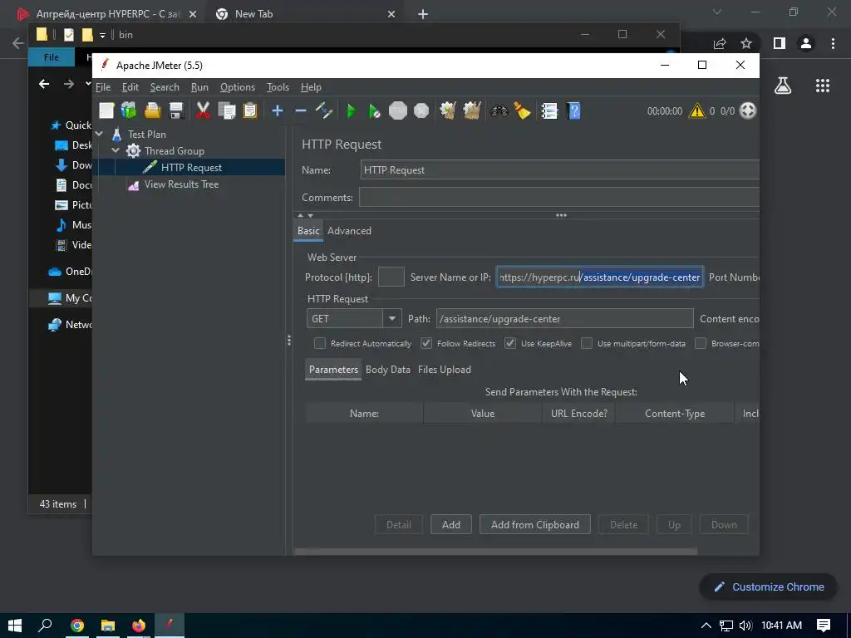This screenshot has width=851, height=638.
Task: Open Search with the binoculars icon
Action: click(x=499, y=110)
